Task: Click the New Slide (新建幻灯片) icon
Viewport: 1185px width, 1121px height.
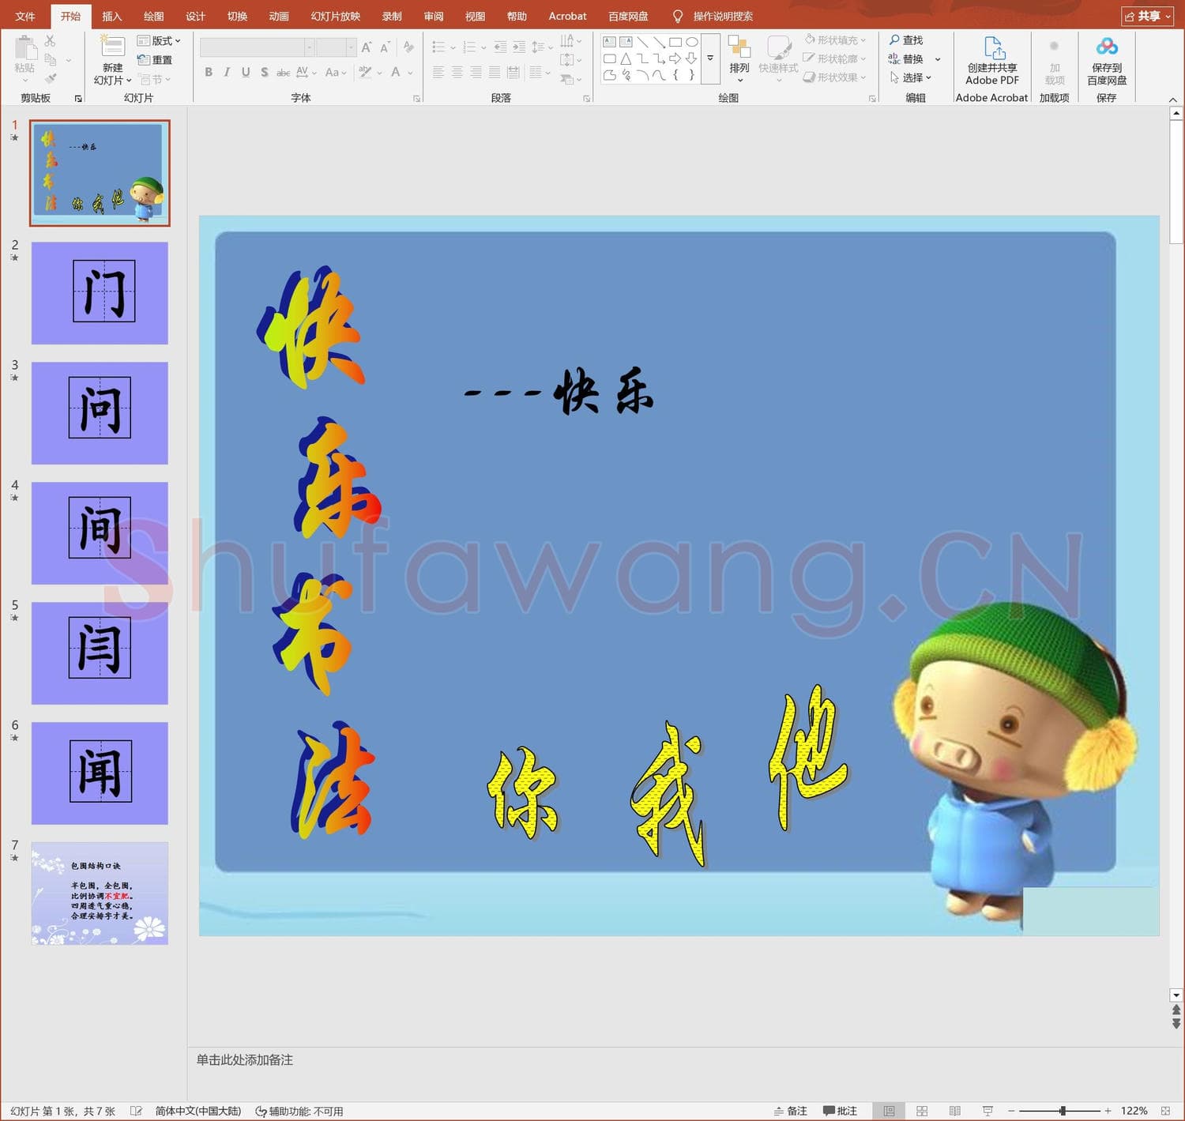Action: pyautogui.click(x=112, y=47)
